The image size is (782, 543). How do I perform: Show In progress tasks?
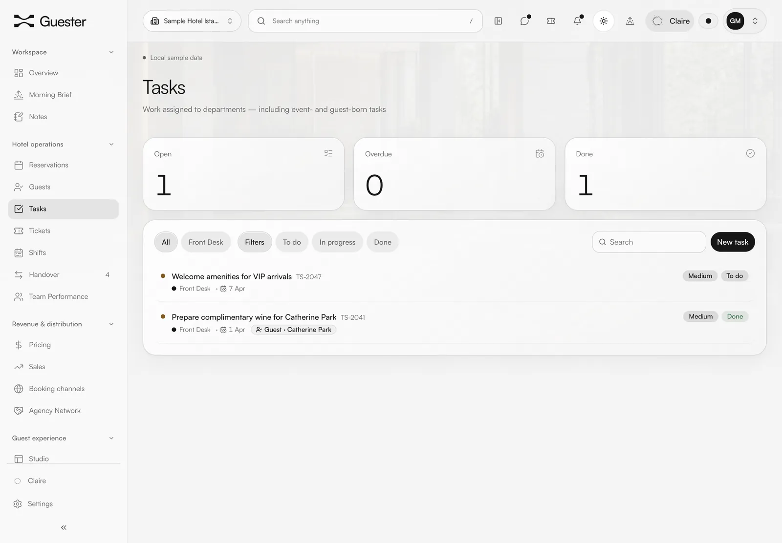(x=337, y=242)
